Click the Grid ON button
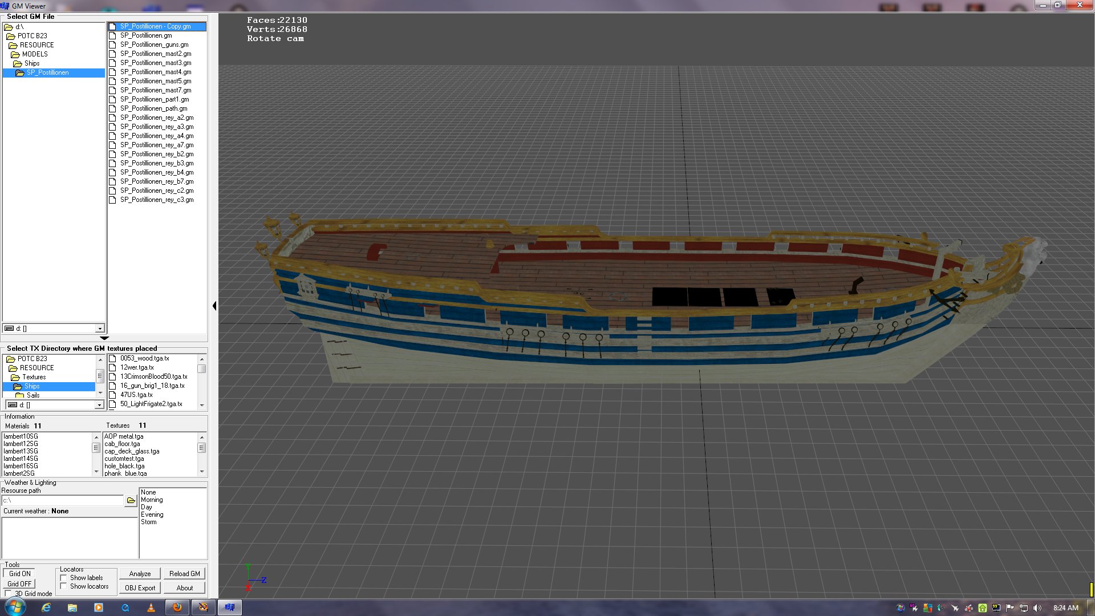 (20, 574)
